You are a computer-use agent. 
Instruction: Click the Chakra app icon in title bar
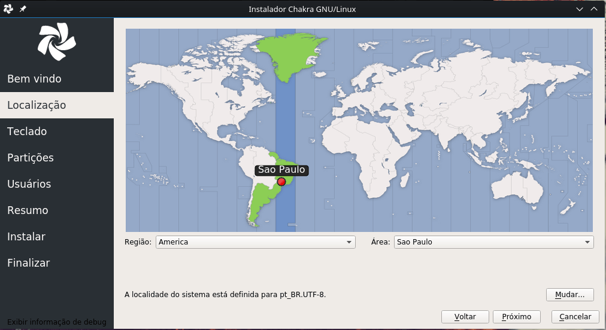[x=8, y=9]
